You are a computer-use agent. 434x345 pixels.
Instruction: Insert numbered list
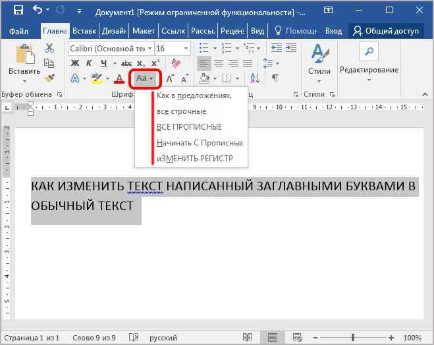227,48
